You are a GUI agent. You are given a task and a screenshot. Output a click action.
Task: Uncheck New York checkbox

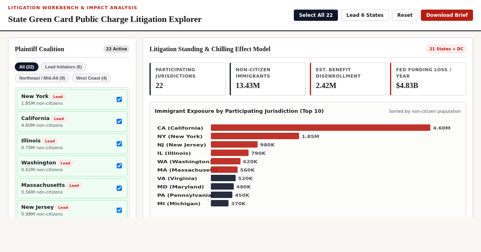coord(119,99)
